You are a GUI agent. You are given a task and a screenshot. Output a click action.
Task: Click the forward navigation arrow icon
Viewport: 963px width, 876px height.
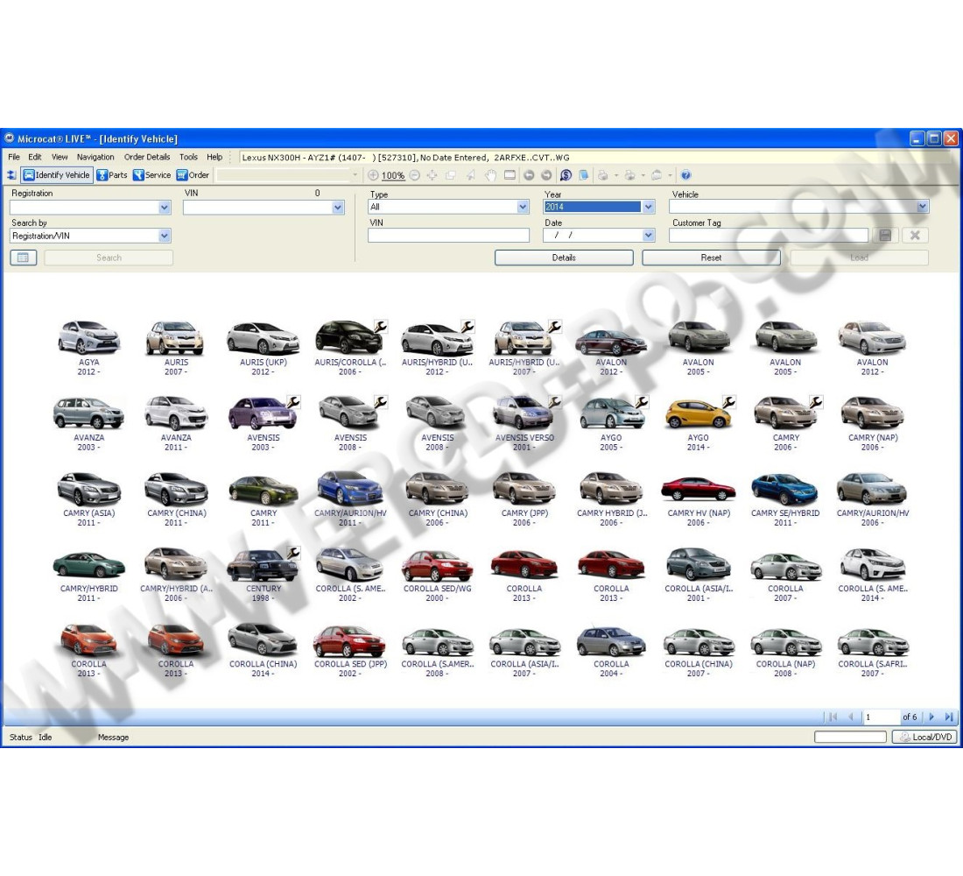pos(546,175)
